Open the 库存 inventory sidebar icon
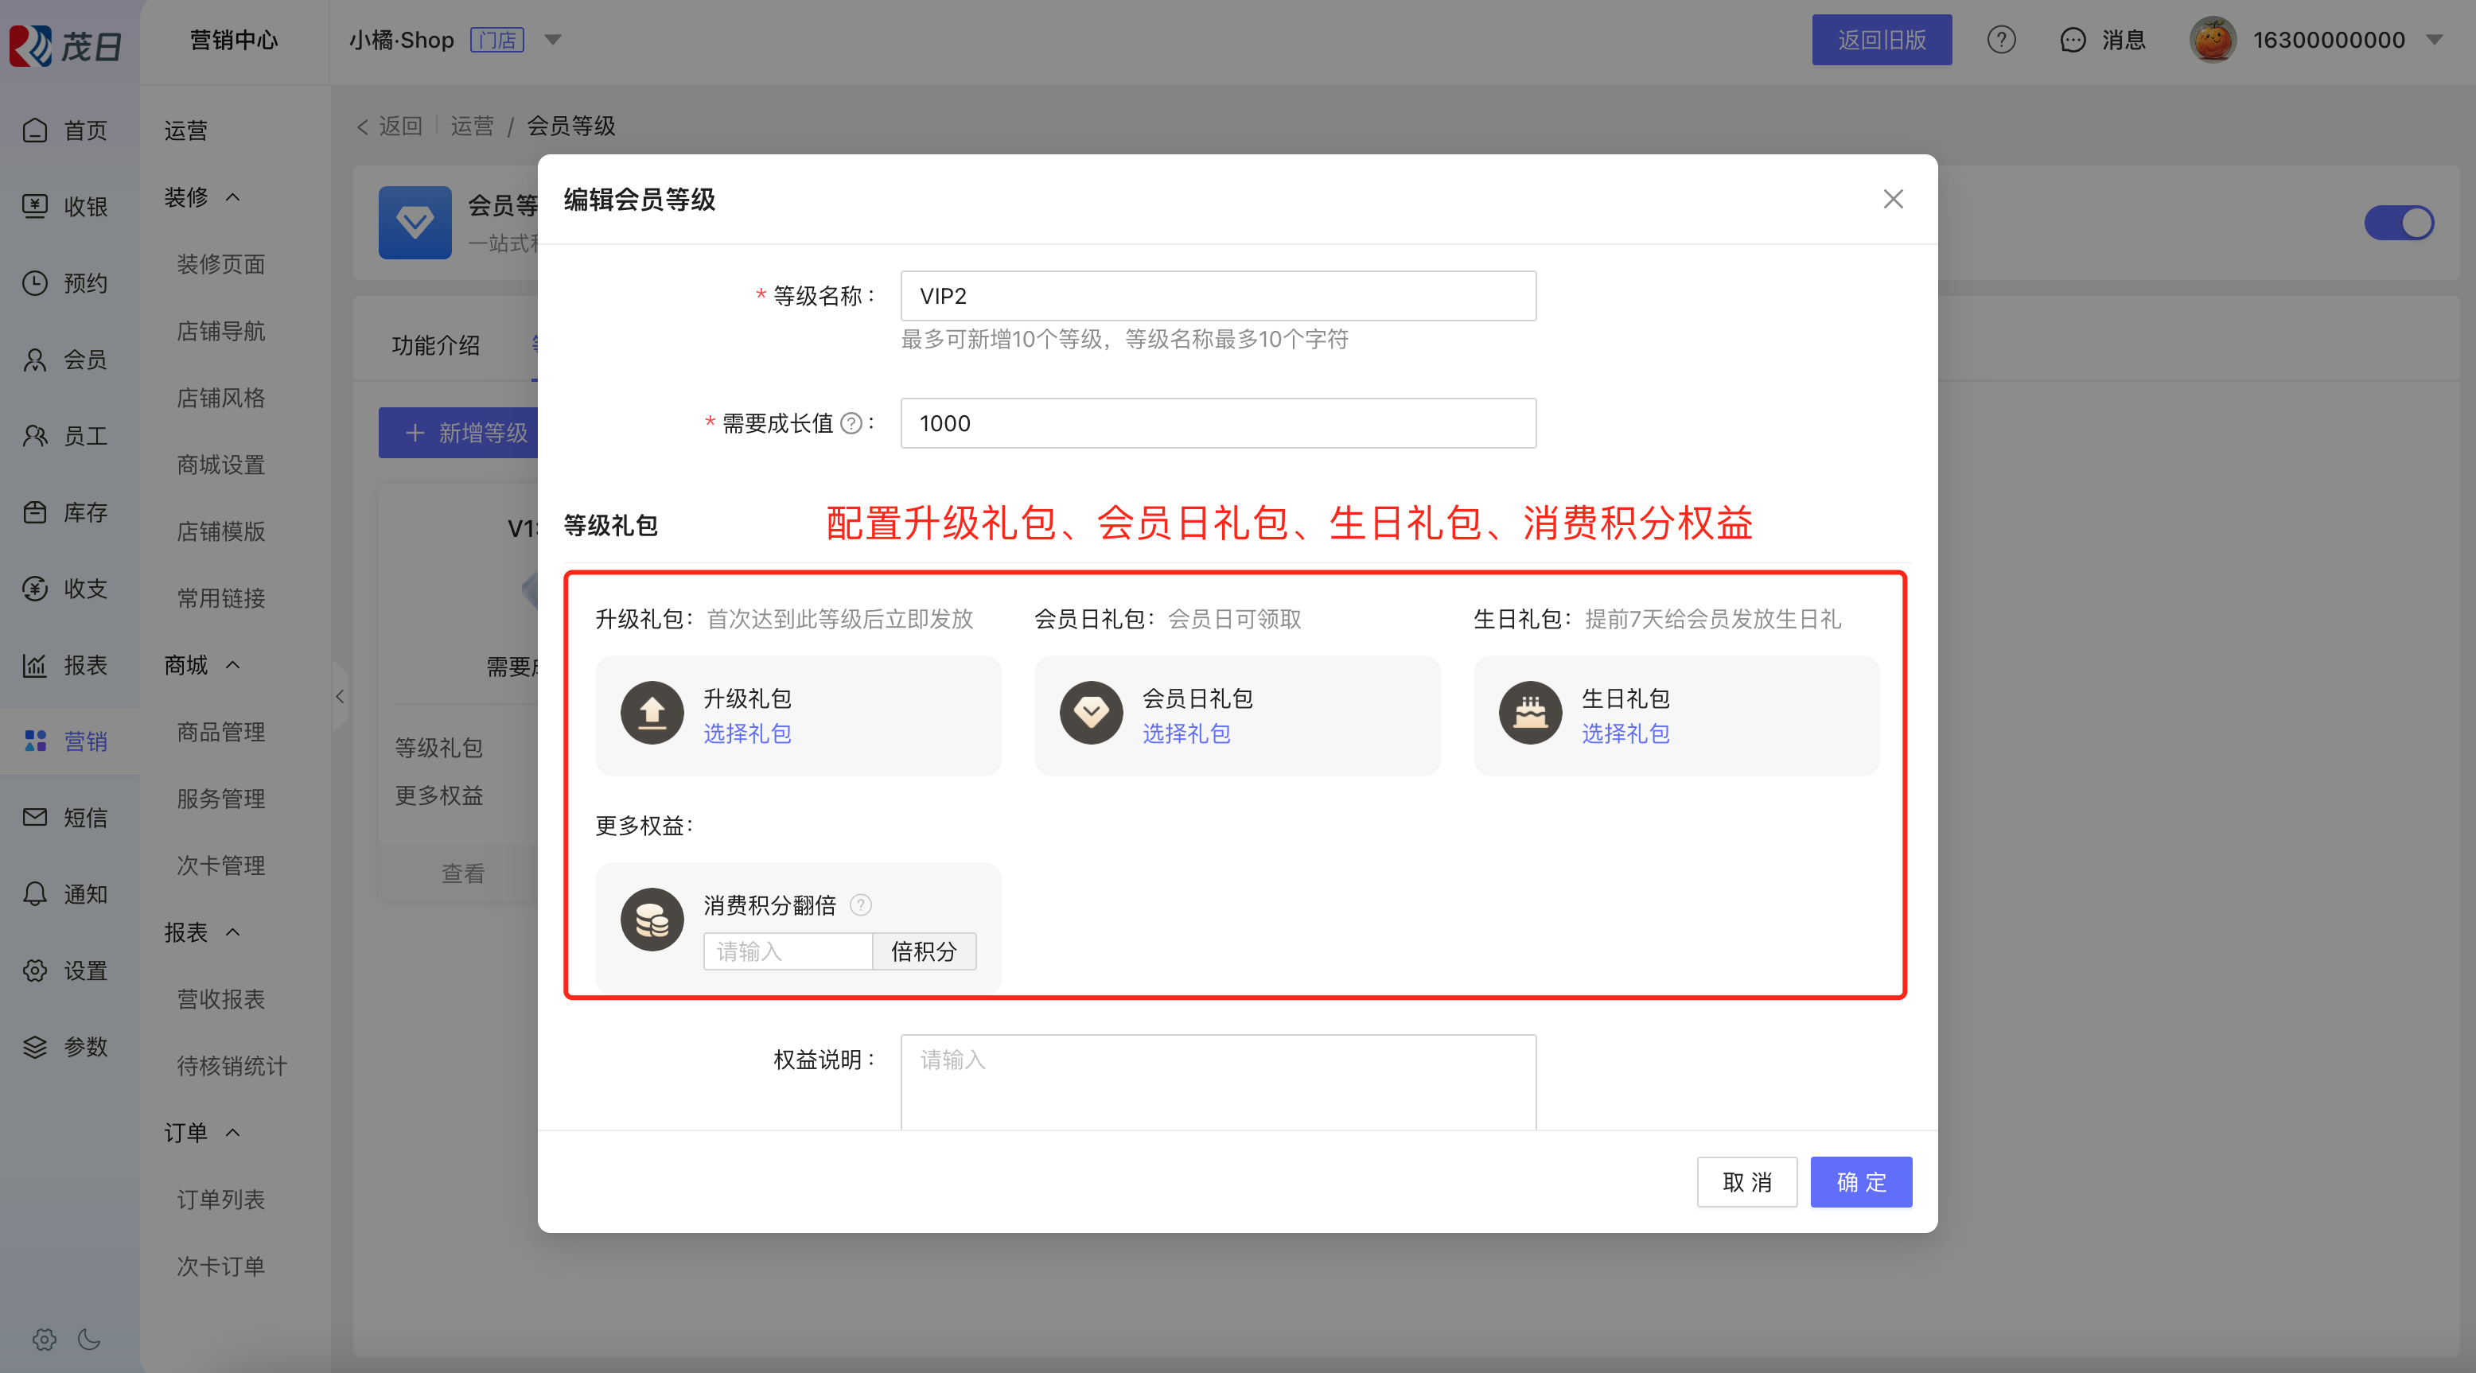Image resolution: width=2476 pixels, height=1373 pixels. click(36, 512)
